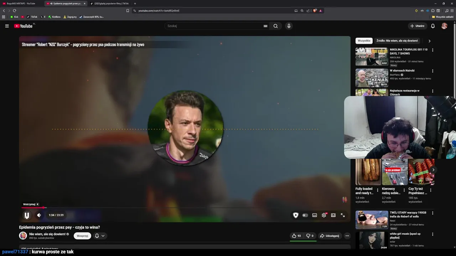Open the YouTube hamburger guide menu
Screen dimensions: 456x256
7,26
